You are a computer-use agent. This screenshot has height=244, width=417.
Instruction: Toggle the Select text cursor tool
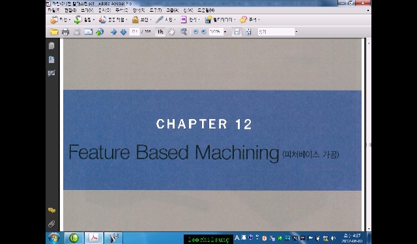click(160, 32)
